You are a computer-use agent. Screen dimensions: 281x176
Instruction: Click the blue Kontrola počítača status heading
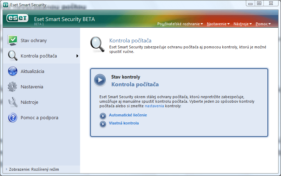(x=135, y=84)
